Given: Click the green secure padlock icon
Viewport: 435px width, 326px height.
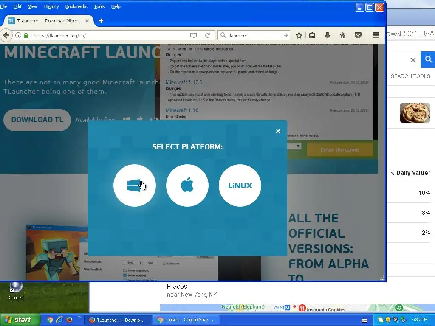Looking at the screenshot, I should pos(26,35).
